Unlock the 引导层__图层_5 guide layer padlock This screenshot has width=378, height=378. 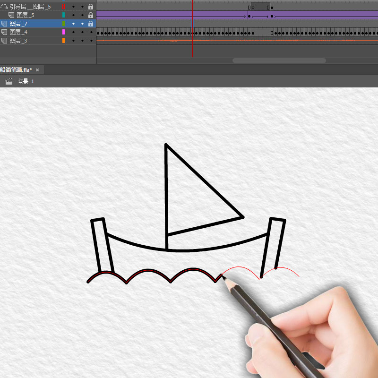click(91, 7)
